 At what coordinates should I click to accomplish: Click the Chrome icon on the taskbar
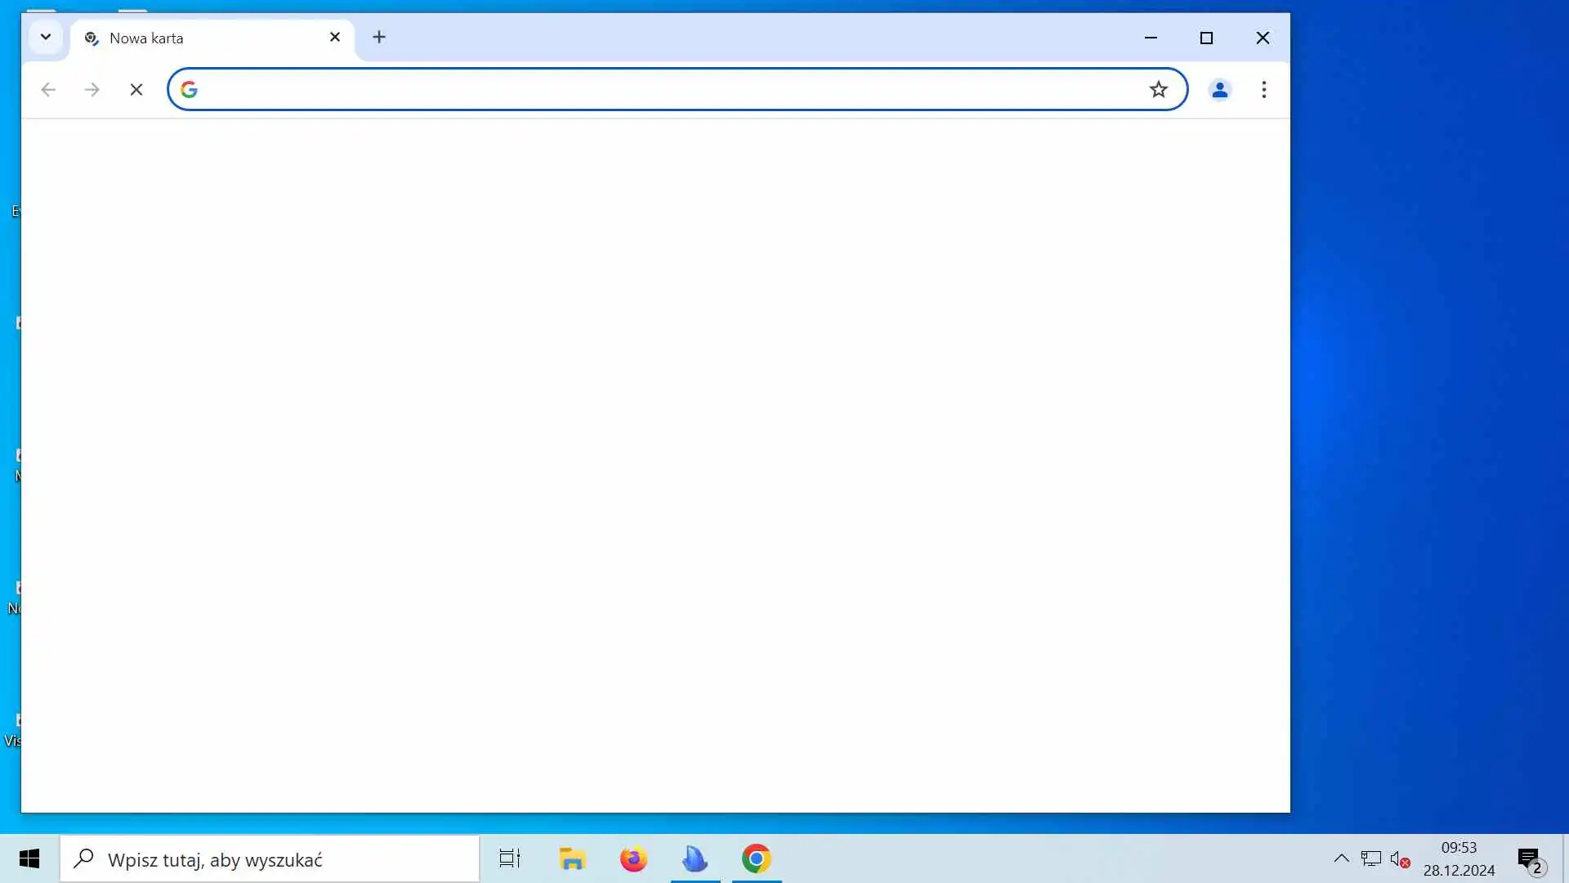click(x=756, y=859)
